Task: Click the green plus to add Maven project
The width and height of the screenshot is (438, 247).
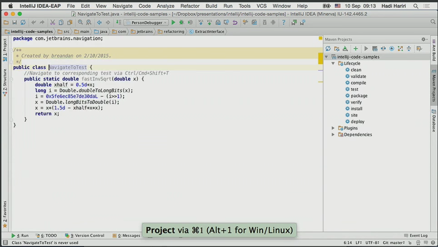Action: [356, 49]
